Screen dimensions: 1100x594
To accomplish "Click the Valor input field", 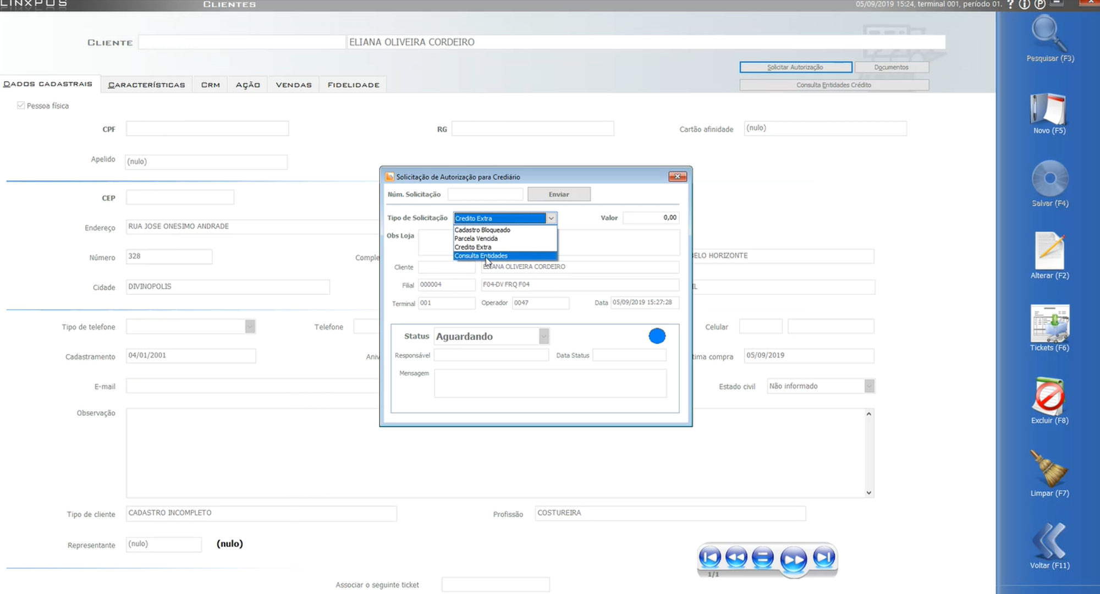I will click(651, 218).
